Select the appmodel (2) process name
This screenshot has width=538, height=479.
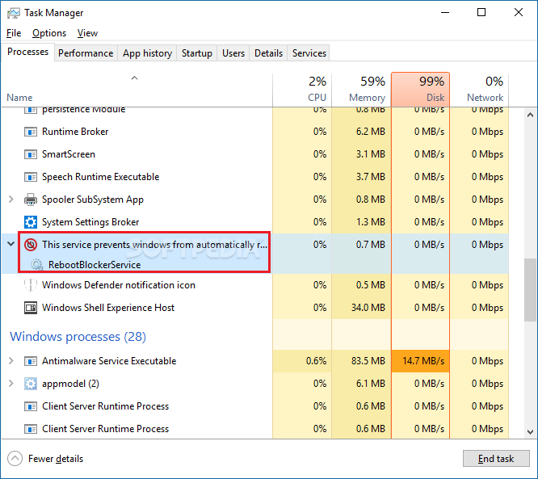point(70,384)
